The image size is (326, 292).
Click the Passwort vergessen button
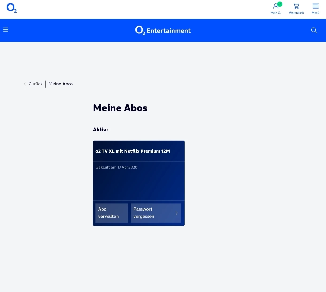156,213
